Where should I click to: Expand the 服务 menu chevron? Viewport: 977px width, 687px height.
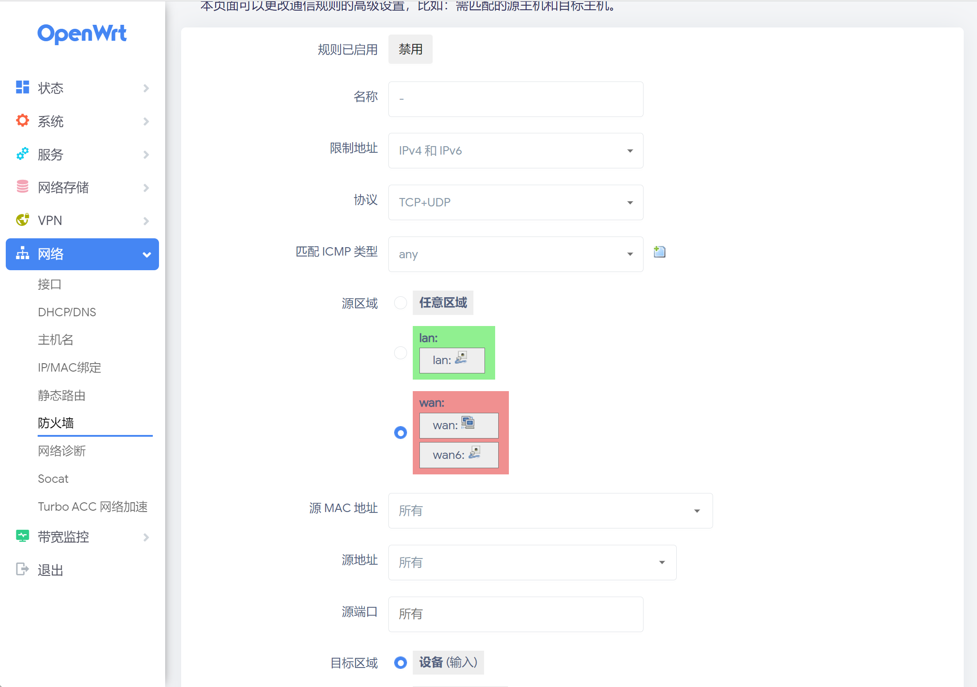pos(146,155)
